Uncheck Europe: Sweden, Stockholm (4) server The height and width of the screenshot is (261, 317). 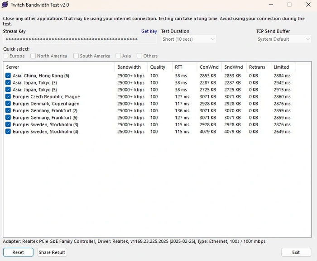point(8,132)
